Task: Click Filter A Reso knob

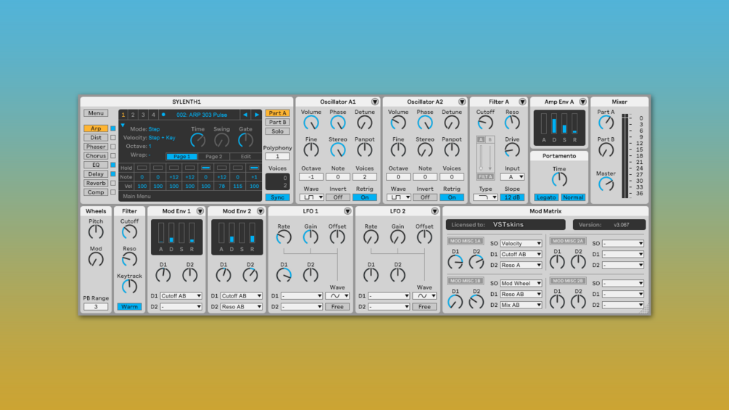Action: pyautogui.click(x=512, y=123)
